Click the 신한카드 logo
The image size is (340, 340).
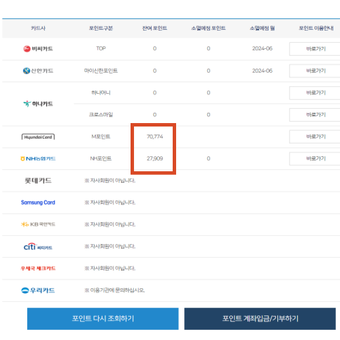(x=38, y=71)
